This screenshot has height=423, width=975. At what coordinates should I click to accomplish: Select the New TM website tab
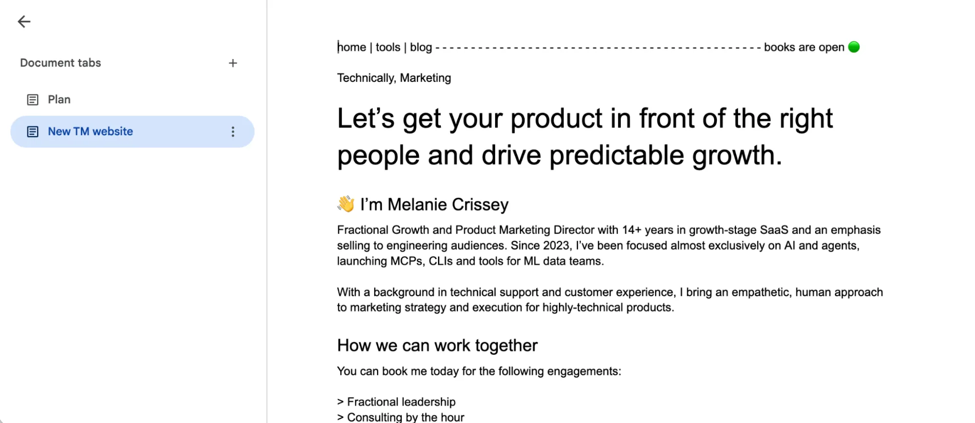pos(90,131)
